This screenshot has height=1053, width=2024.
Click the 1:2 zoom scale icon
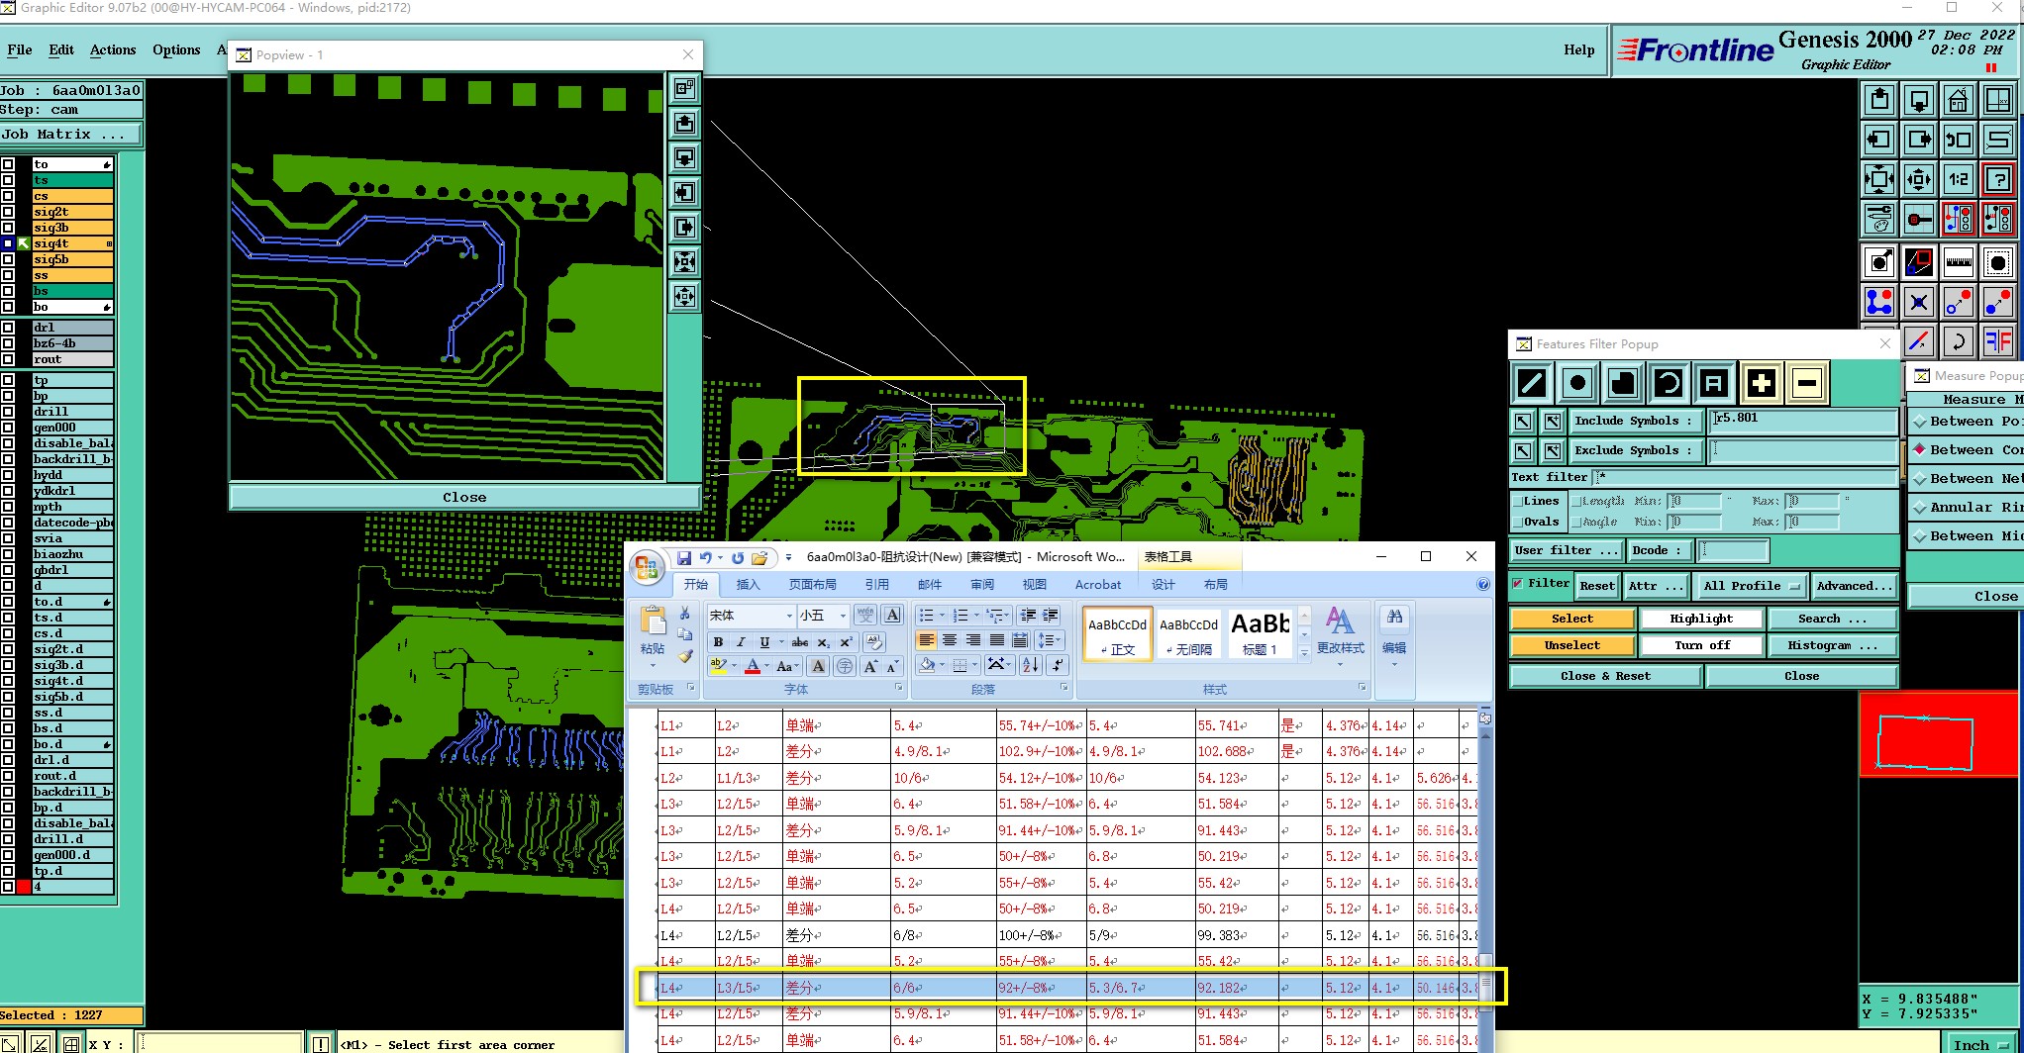[x=1958, y=179]
